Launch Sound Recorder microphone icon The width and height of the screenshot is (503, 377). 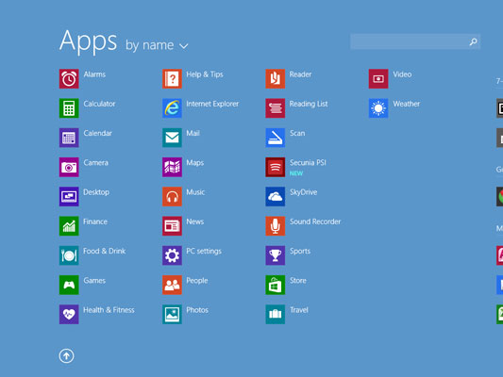click(276, 226)
